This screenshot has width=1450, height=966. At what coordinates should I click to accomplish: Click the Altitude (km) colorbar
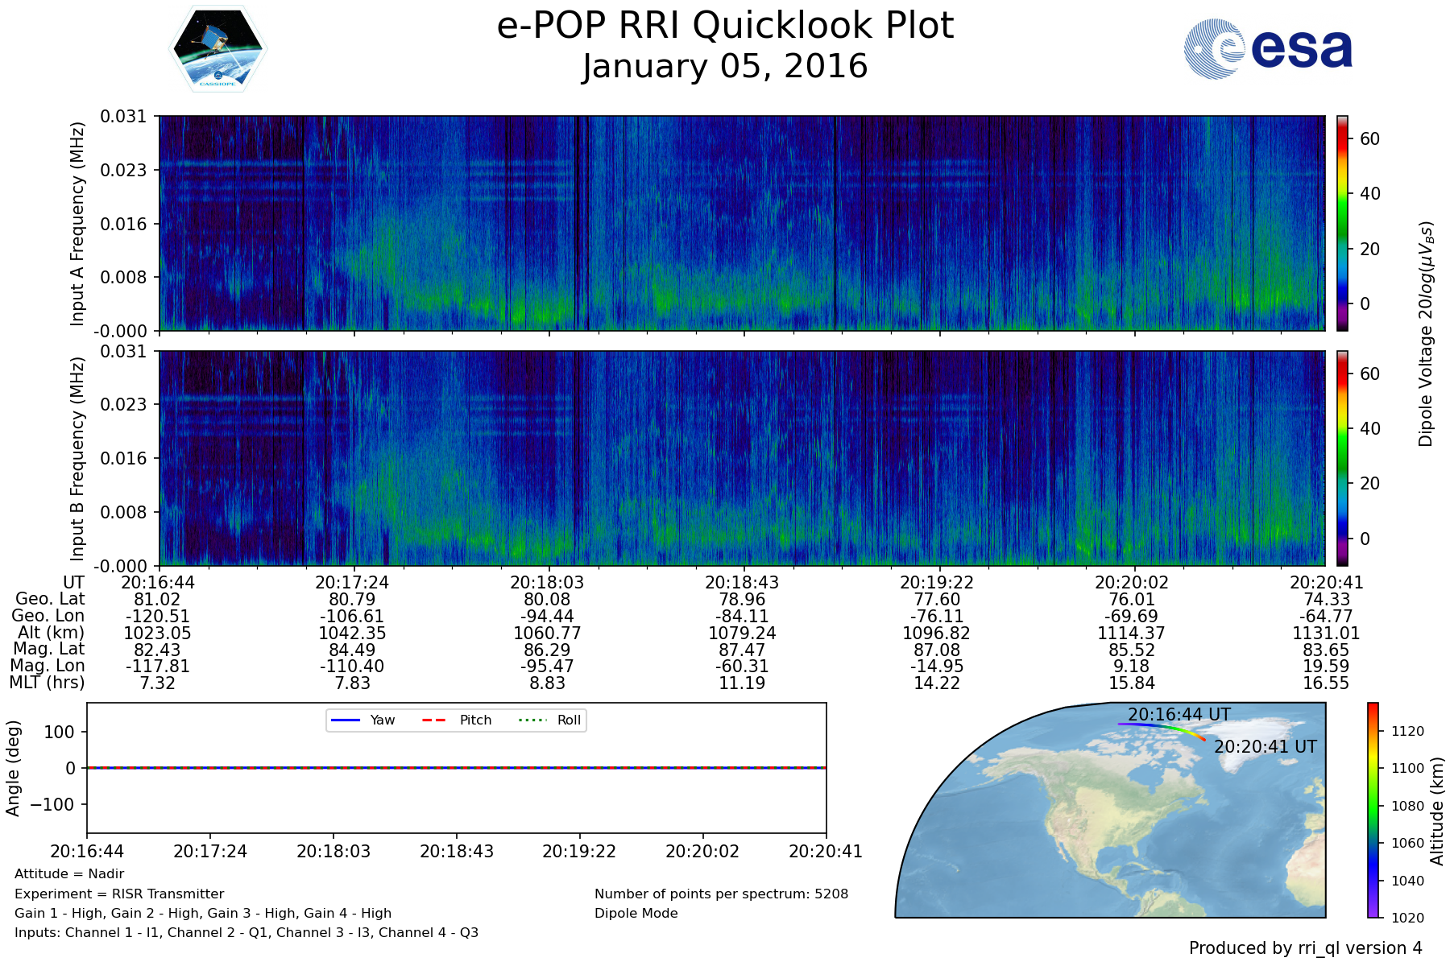(x=1373, y=810)
